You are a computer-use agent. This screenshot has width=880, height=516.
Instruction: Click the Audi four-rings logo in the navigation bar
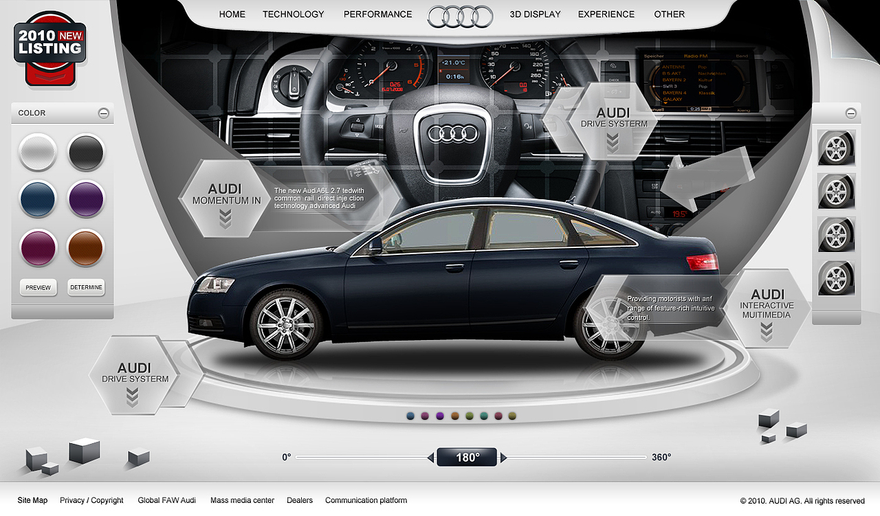[x=460, y=16]
